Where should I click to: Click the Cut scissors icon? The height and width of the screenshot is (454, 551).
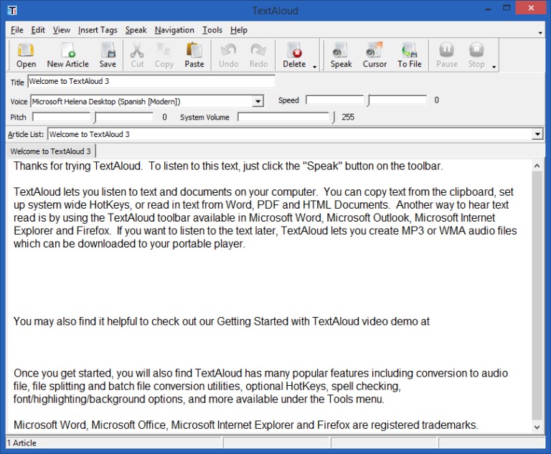click(137, 55)
